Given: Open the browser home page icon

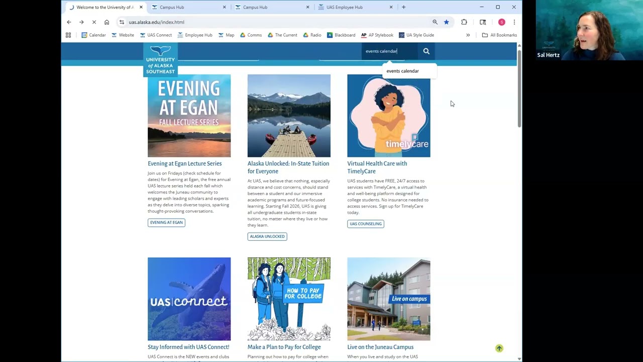Looking at the screenshot, I should point(106,22).
